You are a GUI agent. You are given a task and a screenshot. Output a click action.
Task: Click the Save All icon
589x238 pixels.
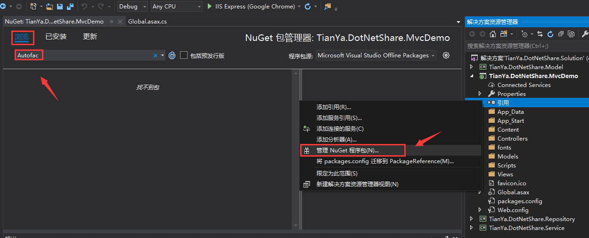coord(70,7)
